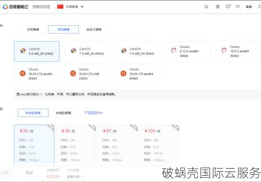Open the shopping cart icon in header
261x182 pixels.
pos(238,7)
